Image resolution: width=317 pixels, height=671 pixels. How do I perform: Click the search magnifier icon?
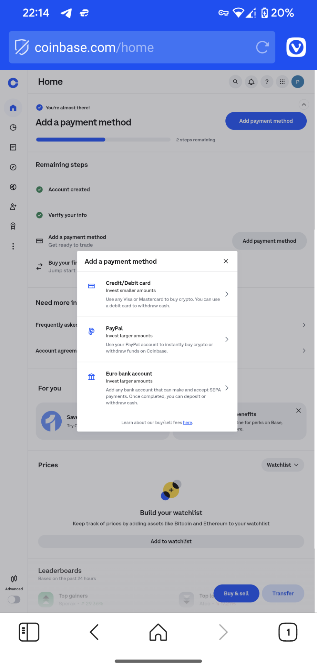235,82
